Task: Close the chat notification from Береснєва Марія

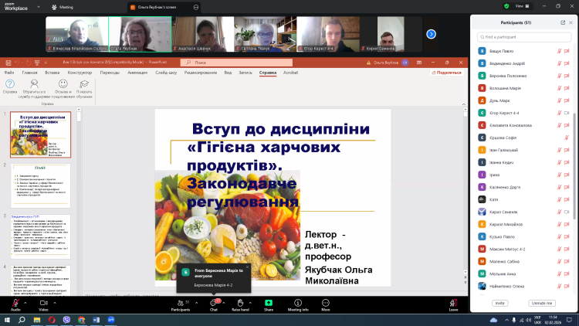Action: (x=247, y=267)
